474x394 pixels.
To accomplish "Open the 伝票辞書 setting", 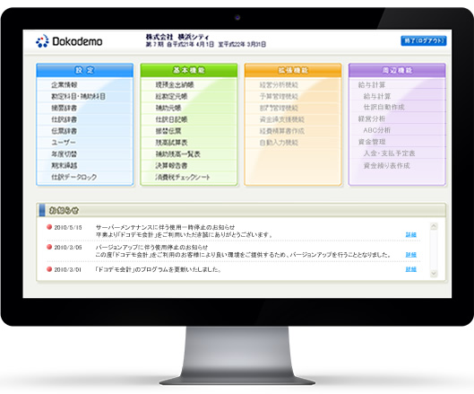I will point(65,131).
